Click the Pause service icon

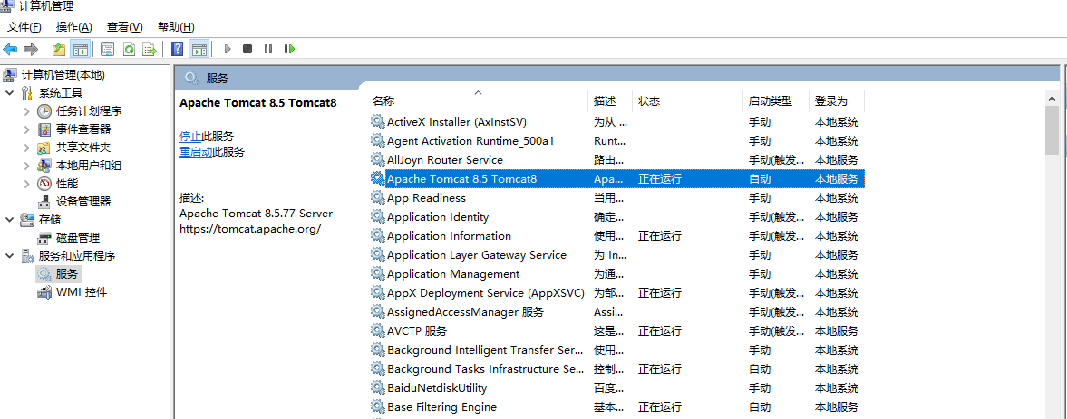[x=268, y=49]
